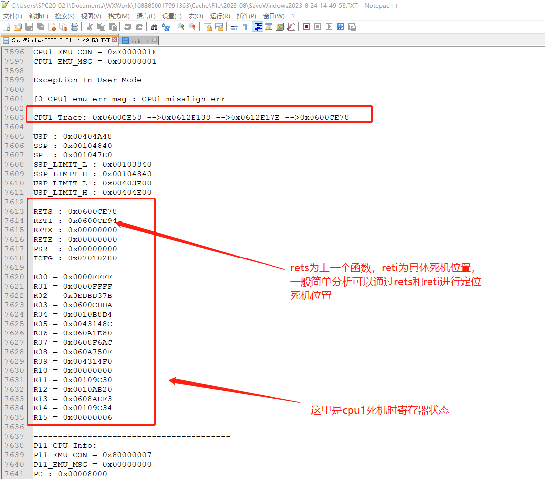Click the 'CPU1 misalign_err' message line
The height and width of the screenshot is (479, 545).
[x=129, y=99]
